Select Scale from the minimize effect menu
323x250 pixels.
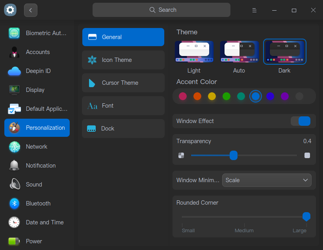coord(267,180)
